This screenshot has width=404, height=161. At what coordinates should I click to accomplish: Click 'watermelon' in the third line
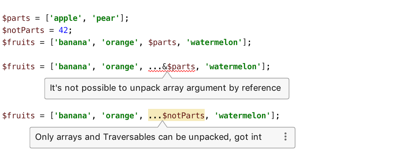pos(214,42)
